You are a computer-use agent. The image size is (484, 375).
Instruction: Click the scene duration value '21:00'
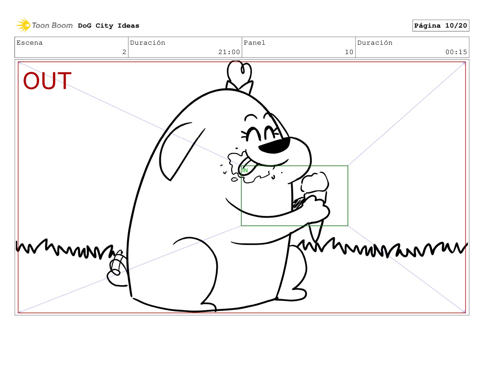(x=229, y=52)
